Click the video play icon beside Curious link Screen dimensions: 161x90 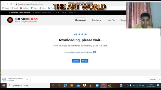95,52
